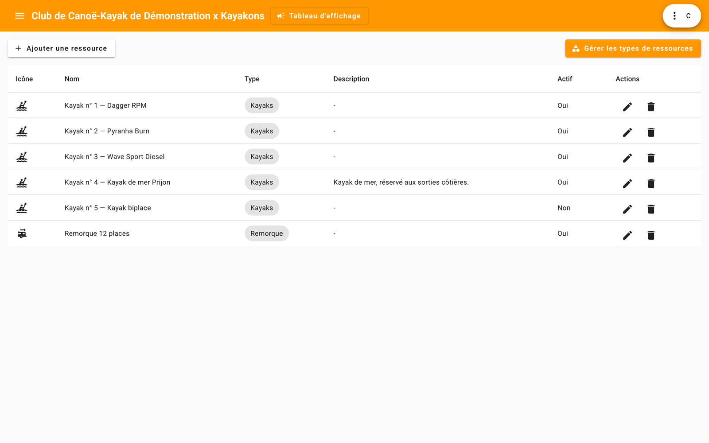Click the Actions column header
The height and width of the screenshot is (443, 709).
pyautogui.click(x=627, y=79)
